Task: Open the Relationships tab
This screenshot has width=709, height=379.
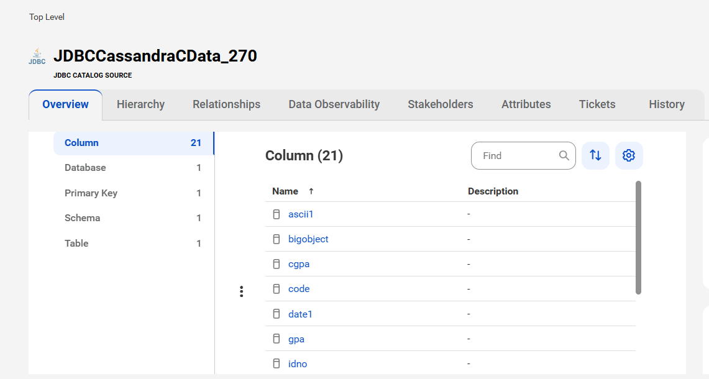Action: 227,104
